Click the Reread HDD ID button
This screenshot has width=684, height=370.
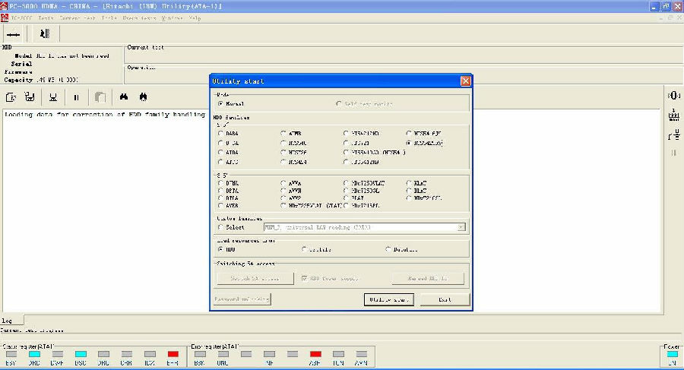(x=427, y=278)
